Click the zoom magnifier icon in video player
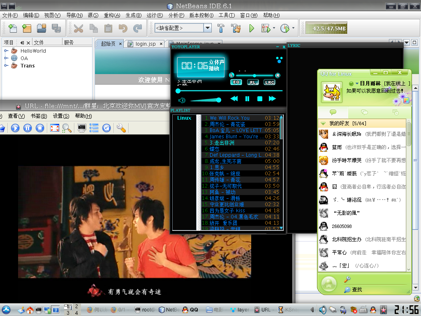This screenshot has height=316, width=421. 67,128
